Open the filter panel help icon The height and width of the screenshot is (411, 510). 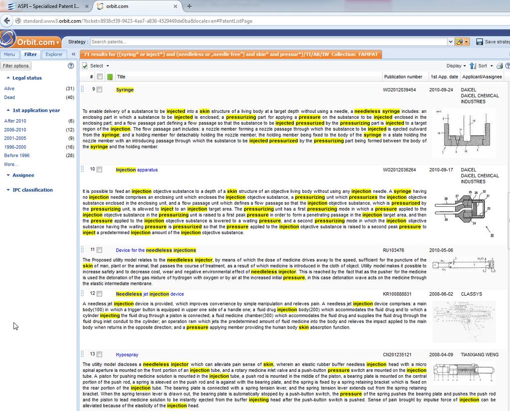[x=71, y=66]
